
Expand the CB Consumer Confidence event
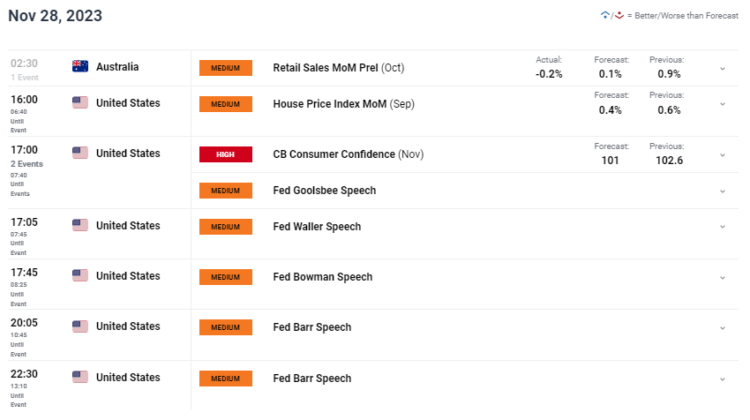pos(723,154)
